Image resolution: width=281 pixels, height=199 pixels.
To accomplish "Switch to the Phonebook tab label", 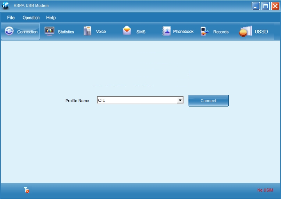I will [183, 32].
